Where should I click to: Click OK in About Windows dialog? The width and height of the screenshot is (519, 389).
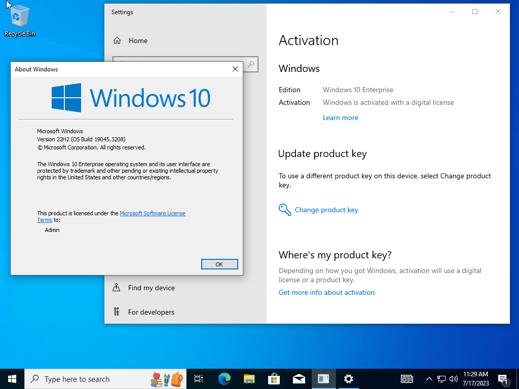[219, 264]
